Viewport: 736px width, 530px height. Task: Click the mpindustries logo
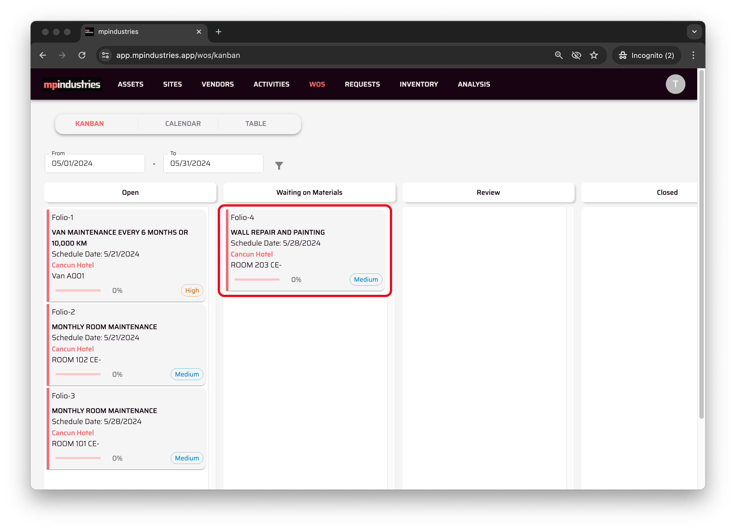(x=72, y=84)
